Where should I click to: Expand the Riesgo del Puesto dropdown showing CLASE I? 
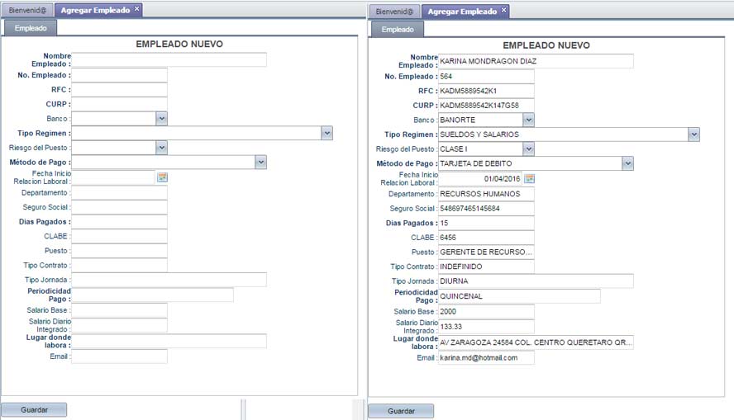528,149
